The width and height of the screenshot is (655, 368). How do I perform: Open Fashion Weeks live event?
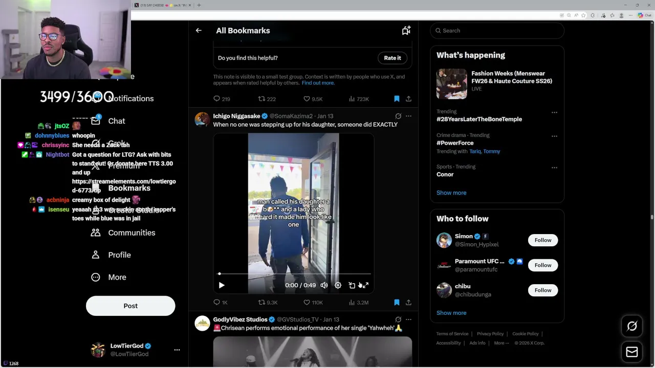pyautogui.click(x=497, y=83)
